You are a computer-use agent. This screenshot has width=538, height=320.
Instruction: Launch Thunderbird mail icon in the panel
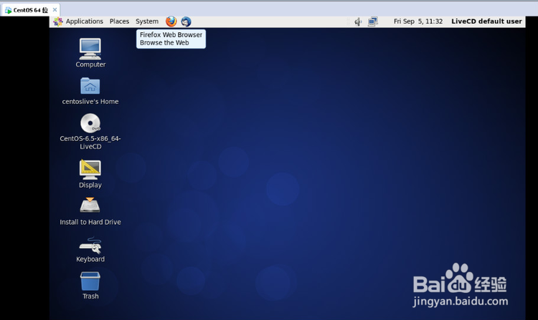pyautogui.click(x=186, y=21)
